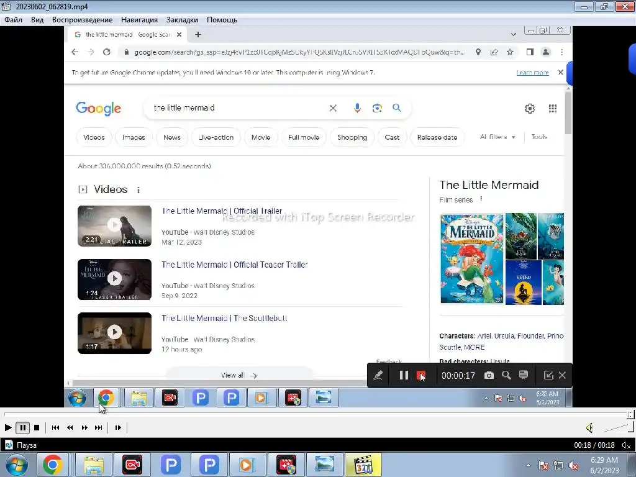636x477 pixels.
Task: Step one frame forward
Action: coord(118,427)
